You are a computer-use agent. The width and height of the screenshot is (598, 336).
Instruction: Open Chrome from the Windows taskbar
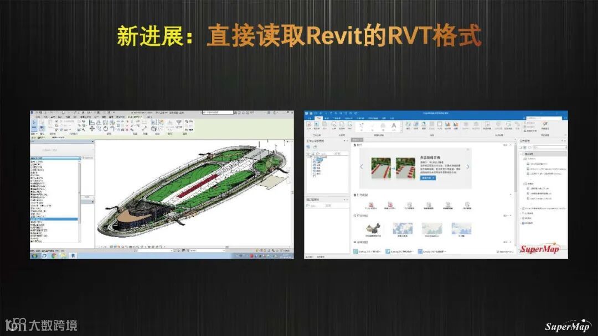(54, 256)
